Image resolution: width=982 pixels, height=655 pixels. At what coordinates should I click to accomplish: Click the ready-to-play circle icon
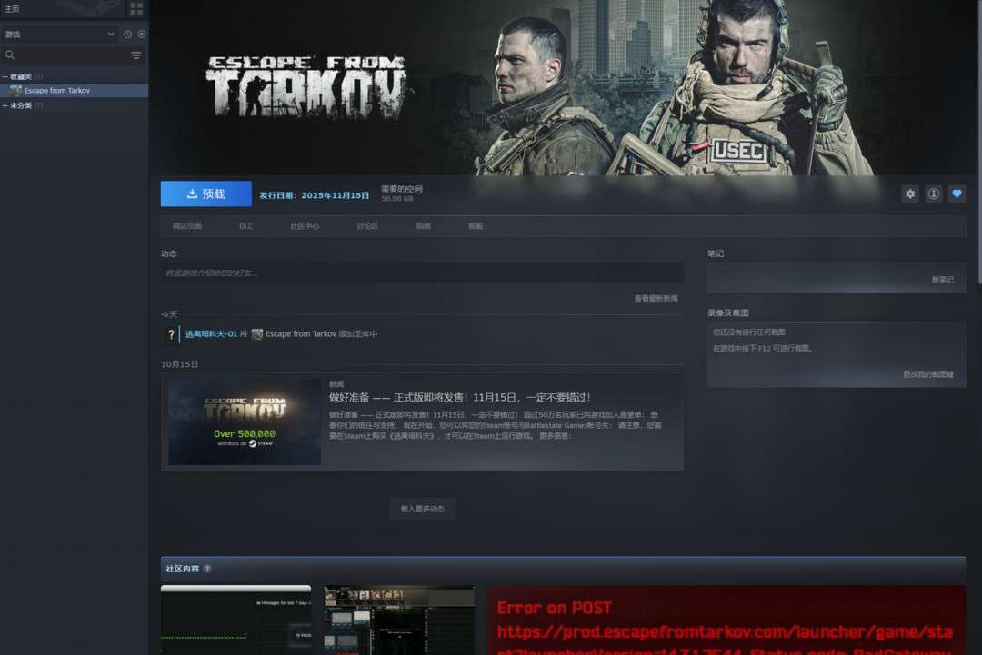pyautogui.click(x=141, y=35)
